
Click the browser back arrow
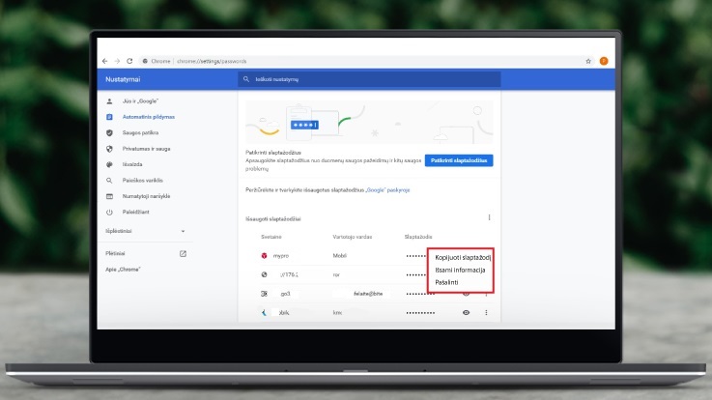[104, 61]
